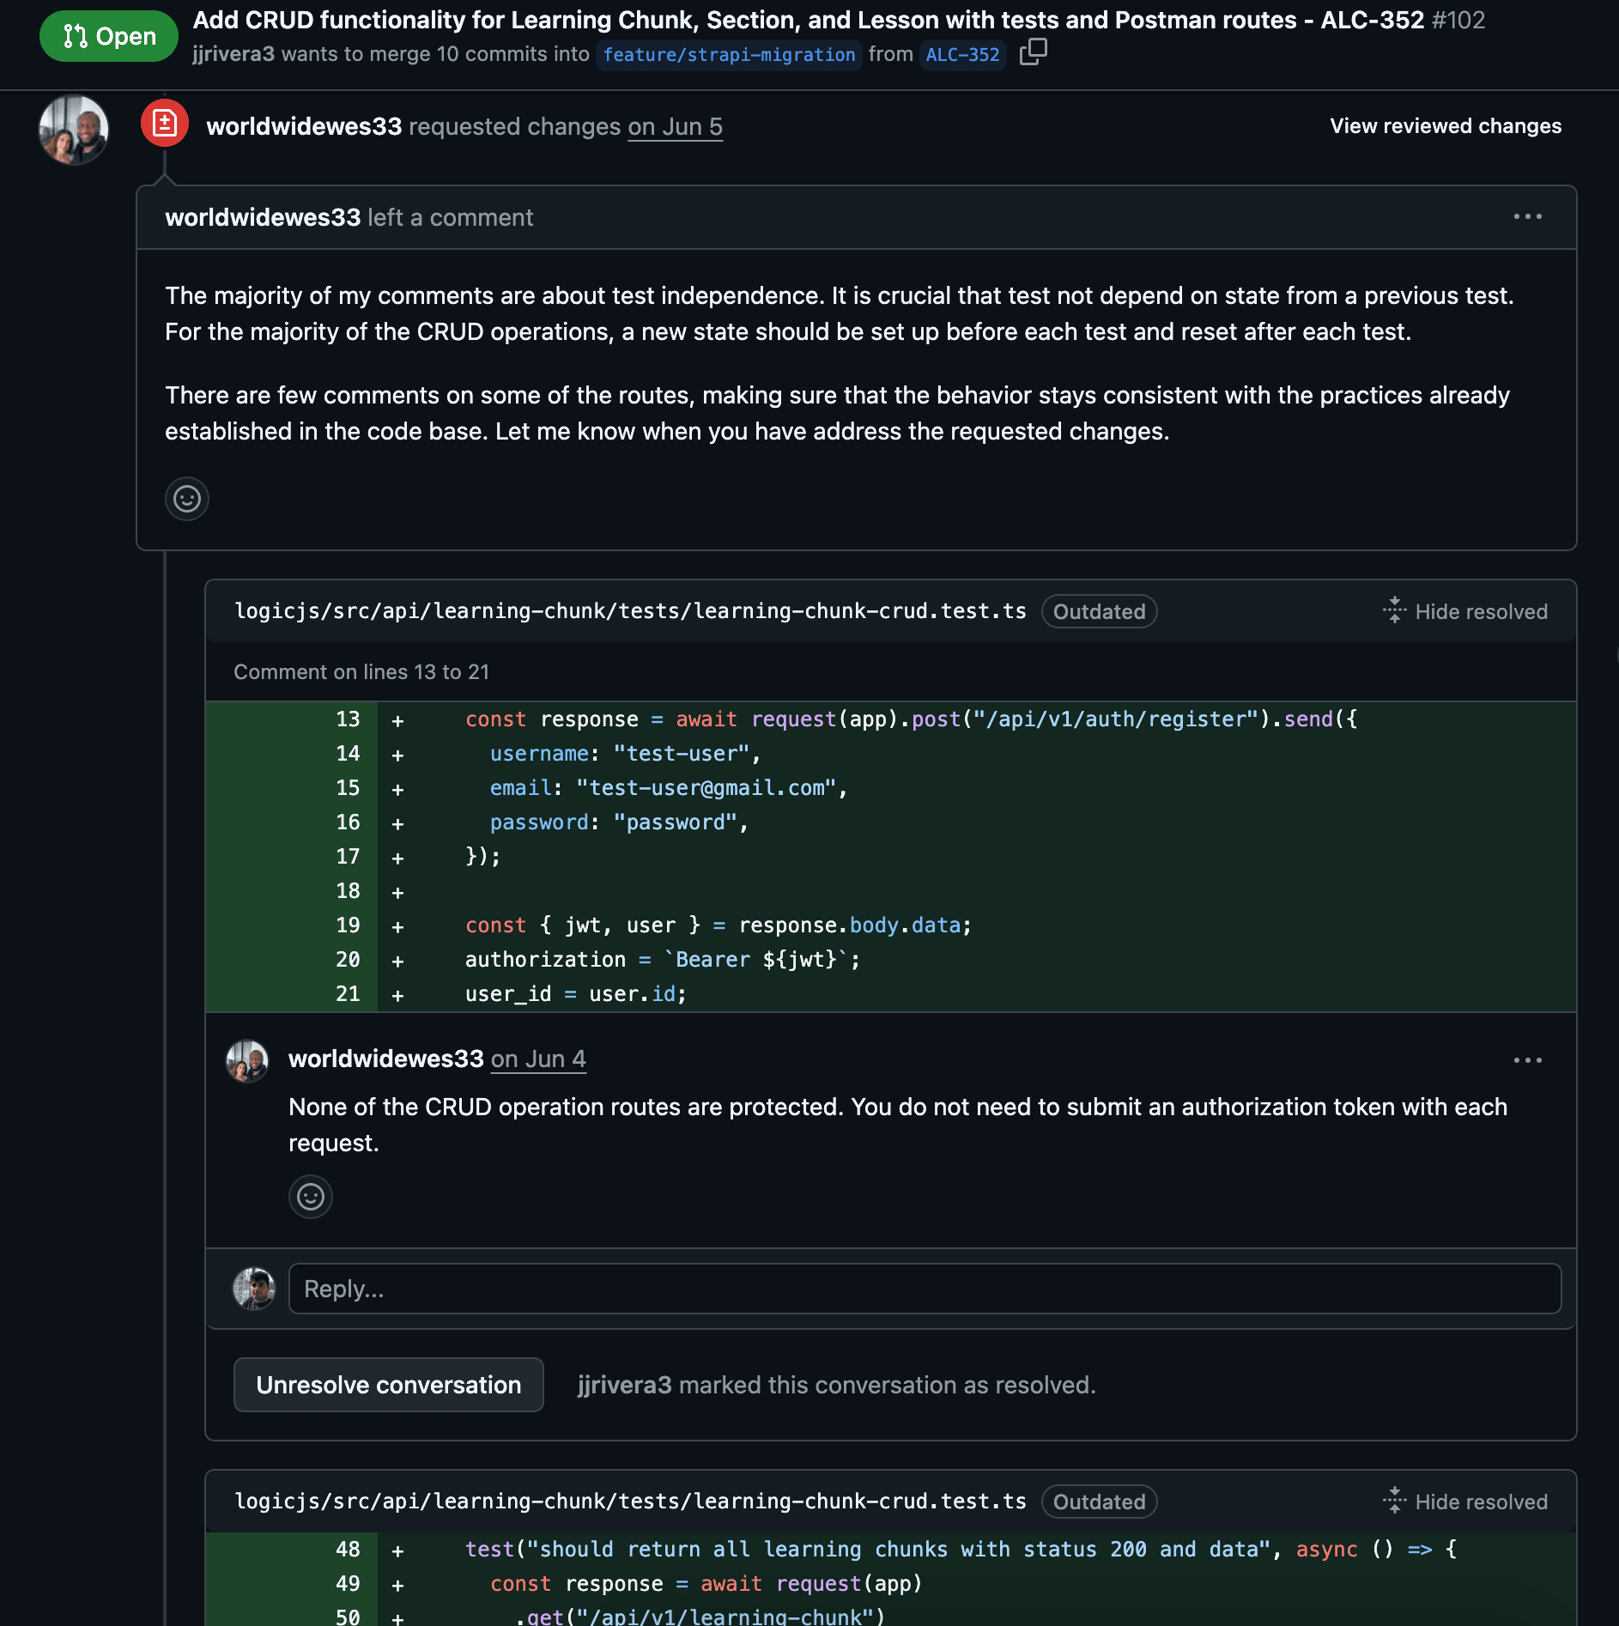This screenshot has width=1619, height=1626.
Task: Open the 'on Jun 5' review timestamp
Action: pos(675,127)
